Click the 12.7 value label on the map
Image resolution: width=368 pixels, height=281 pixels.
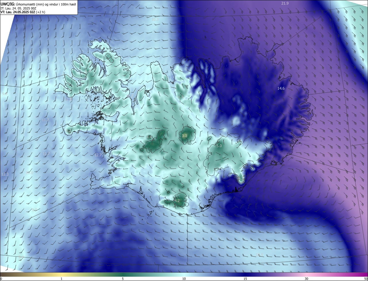point(98,155)
